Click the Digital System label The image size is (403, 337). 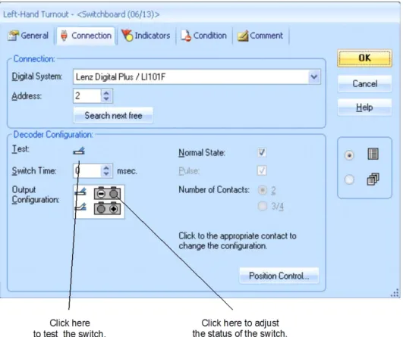[37, 76]
